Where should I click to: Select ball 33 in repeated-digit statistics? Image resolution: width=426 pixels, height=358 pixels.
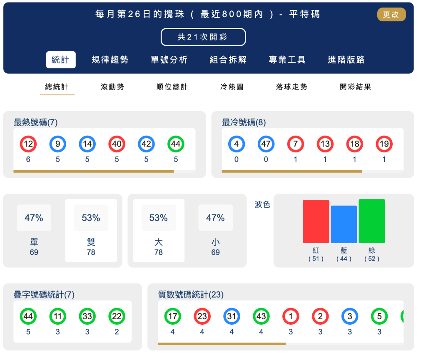(x=87, y=317)
